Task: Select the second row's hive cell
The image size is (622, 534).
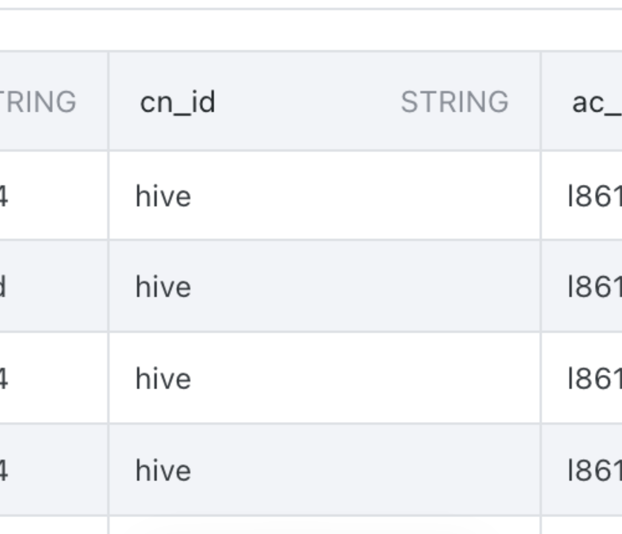Action: [x=164, y=287]
